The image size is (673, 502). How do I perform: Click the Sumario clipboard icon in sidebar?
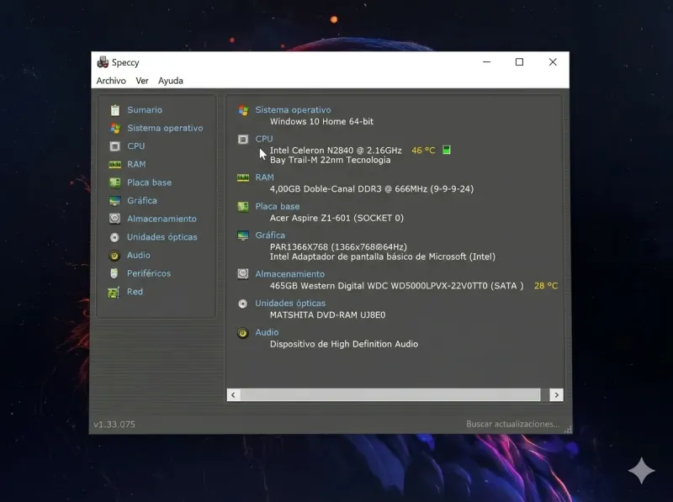pyautogui.click(x=114, y=110)
